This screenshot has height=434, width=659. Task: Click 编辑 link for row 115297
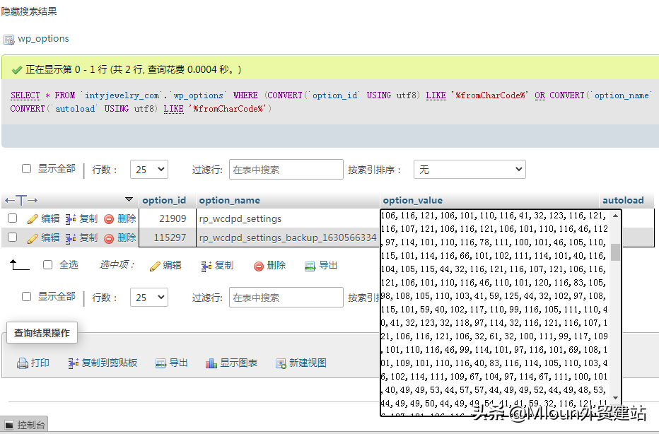click(50, 237)
